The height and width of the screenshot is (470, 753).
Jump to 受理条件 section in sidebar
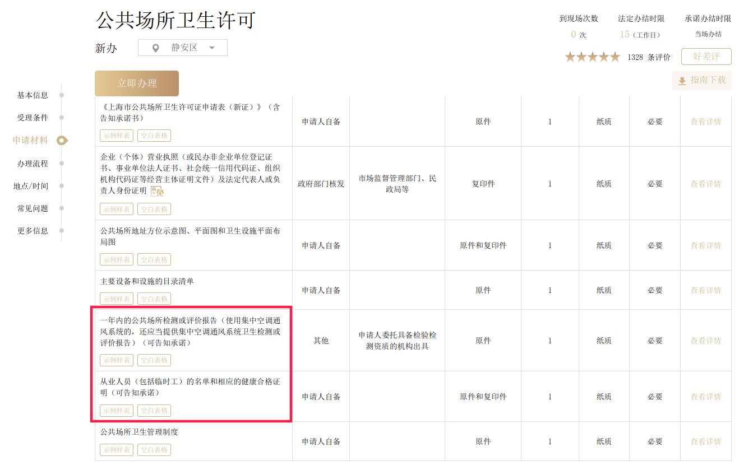tap(33, 118)
